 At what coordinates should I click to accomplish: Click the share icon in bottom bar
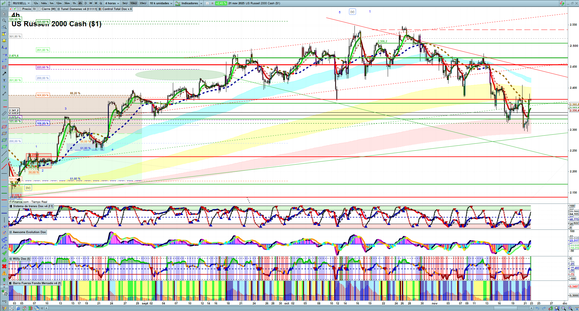click(x=11, y=308)
